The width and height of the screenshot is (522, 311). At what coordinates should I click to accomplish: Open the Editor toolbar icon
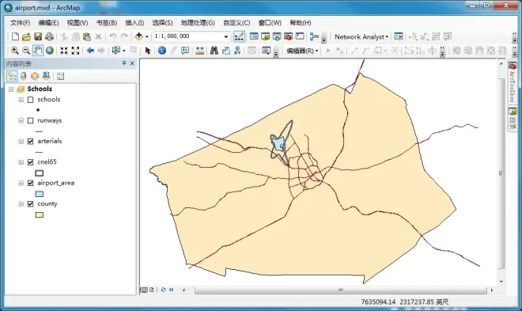[x=239, y=36]
